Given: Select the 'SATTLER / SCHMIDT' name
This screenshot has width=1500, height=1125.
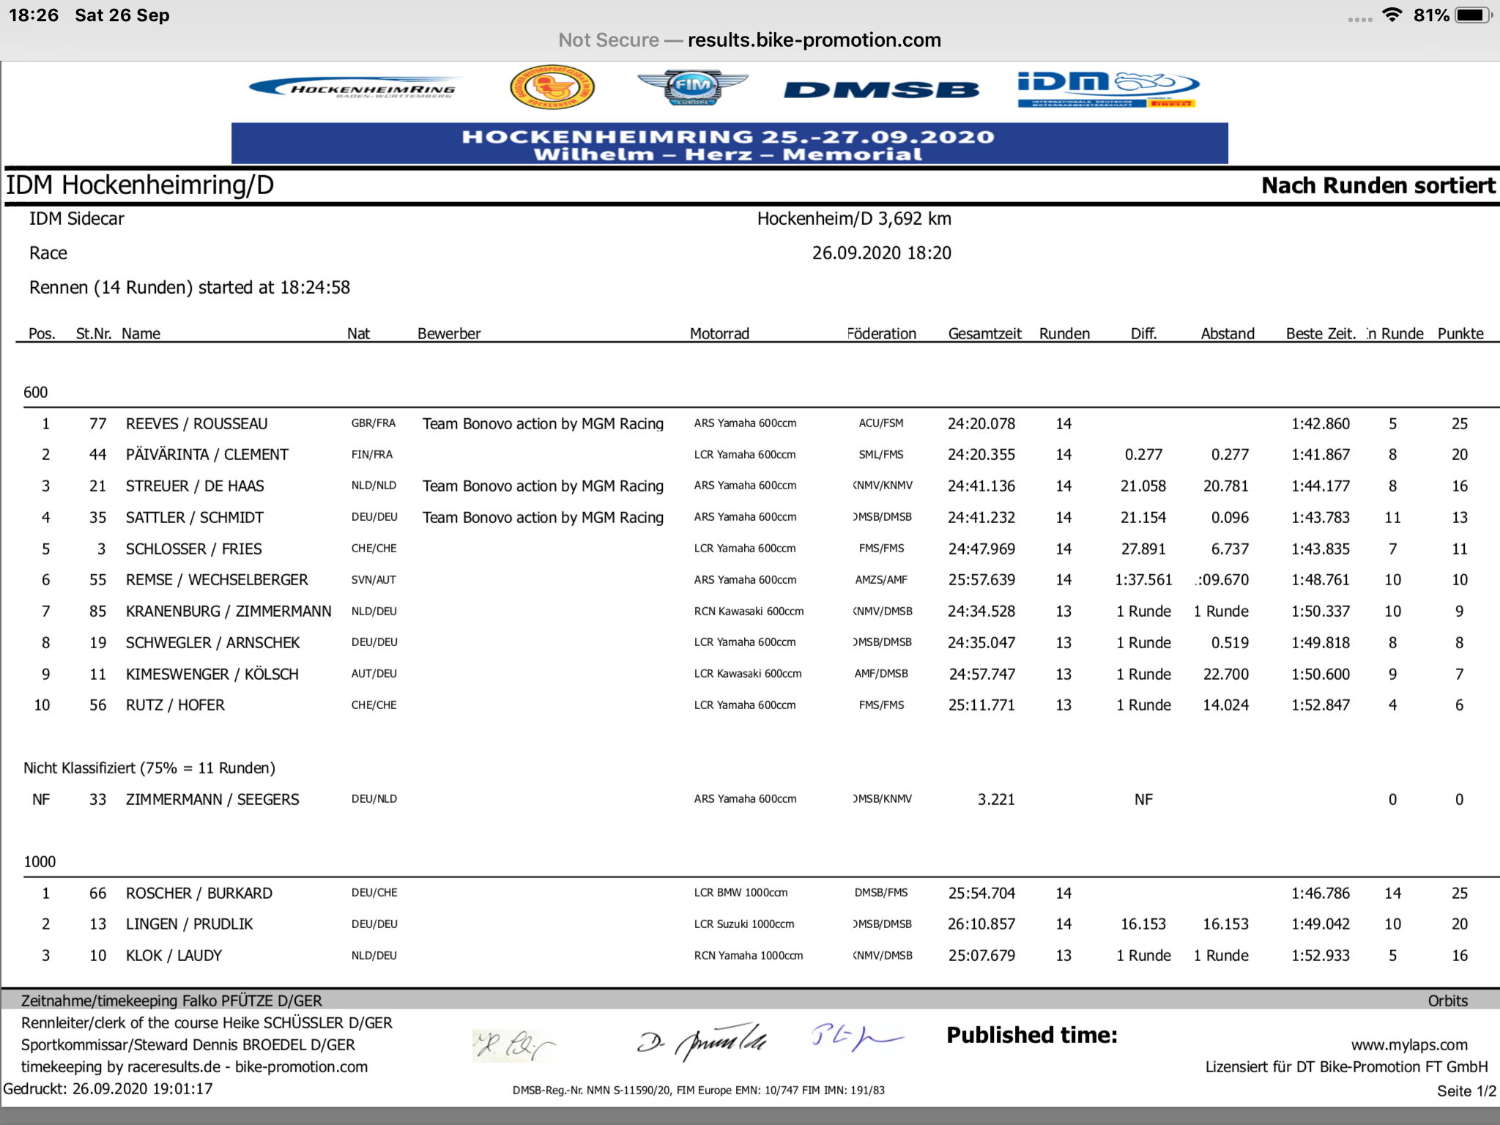Looking at the screenshot, I should (x=194, y=517).
